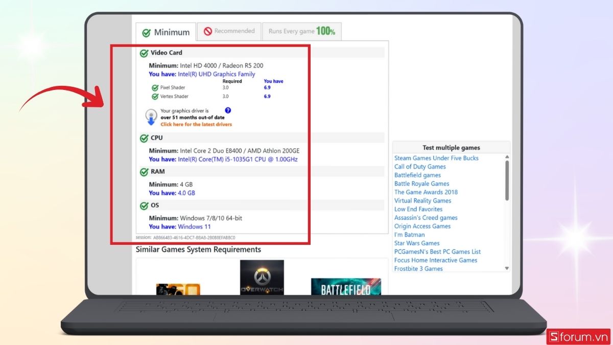Viewport: 613px width, 345px height.
Task: Click the Vertex Shader check icon
Action: click(155, 97)
